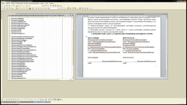Switch to the middle window tab in bottom bar
The width and height of the screenshot is (187, 105).
(25, 102)
